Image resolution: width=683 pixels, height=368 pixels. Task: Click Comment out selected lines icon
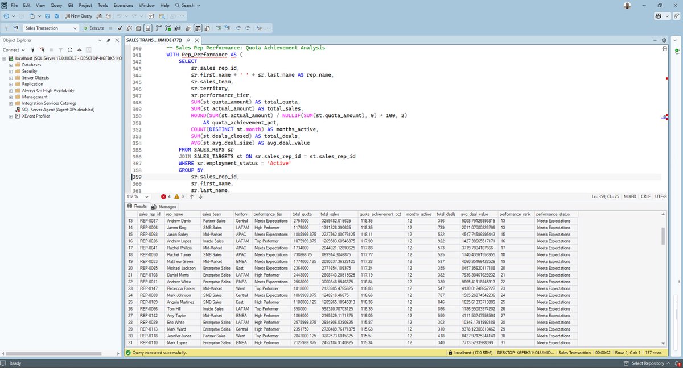pos(219,28)
